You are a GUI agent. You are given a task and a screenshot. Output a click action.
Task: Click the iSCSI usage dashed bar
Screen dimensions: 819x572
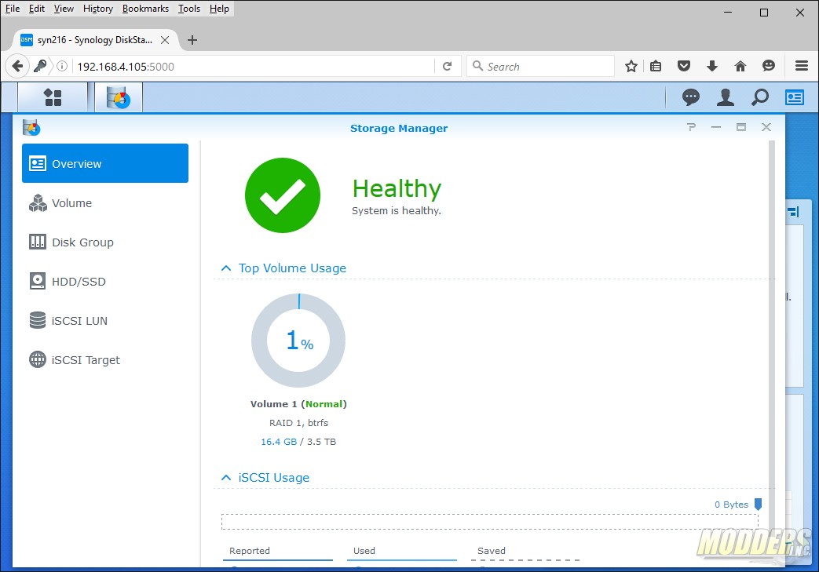[489, 521]
